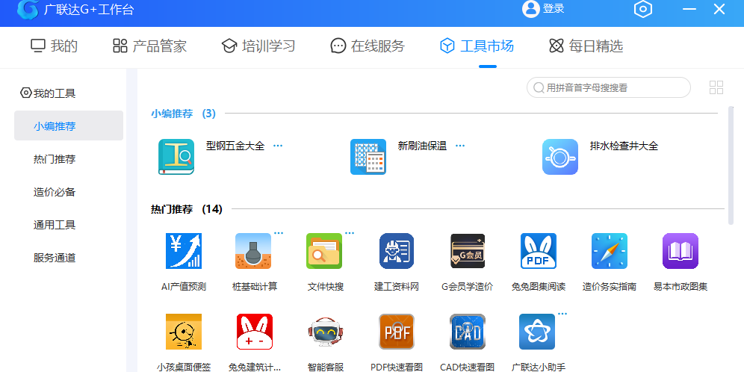Switch to 在线服务 tab
744x372 pixels.
tap(368, 46)
